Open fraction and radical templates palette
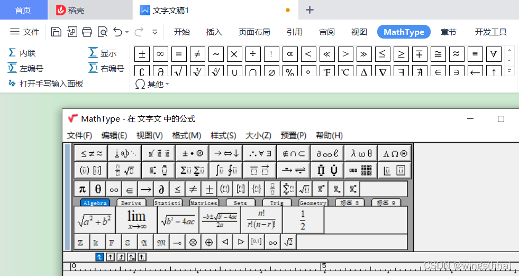Image resolution: width=519 pixels, height=276 pixels. [x=125, y=170]
